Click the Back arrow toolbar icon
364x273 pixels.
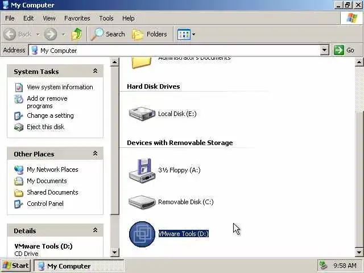(10, 34)
